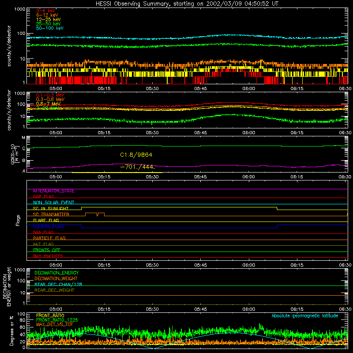Screen dimensions: 353x353
Task: Click counts/s/detector axis title of top panel
Action: click(x=9, y=46)
